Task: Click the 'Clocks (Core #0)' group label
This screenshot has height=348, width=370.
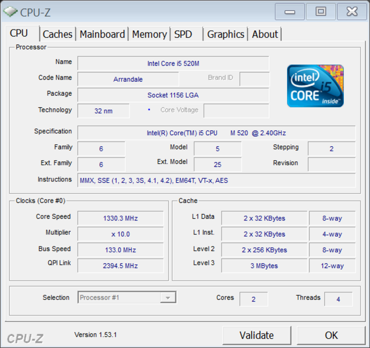Action: [x=41, y=201]
